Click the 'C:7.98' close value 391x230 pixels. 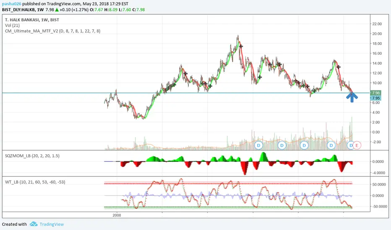click(138, 10)
